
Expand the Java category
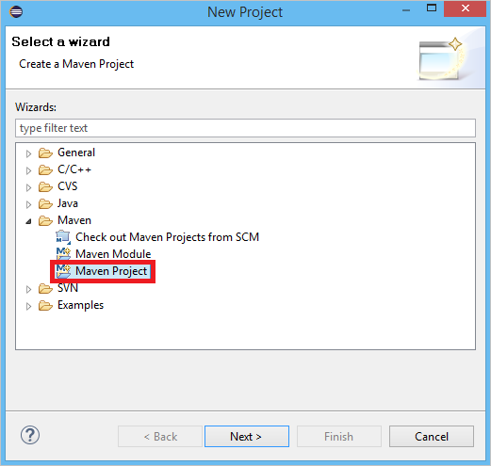[x=28, y=204]
